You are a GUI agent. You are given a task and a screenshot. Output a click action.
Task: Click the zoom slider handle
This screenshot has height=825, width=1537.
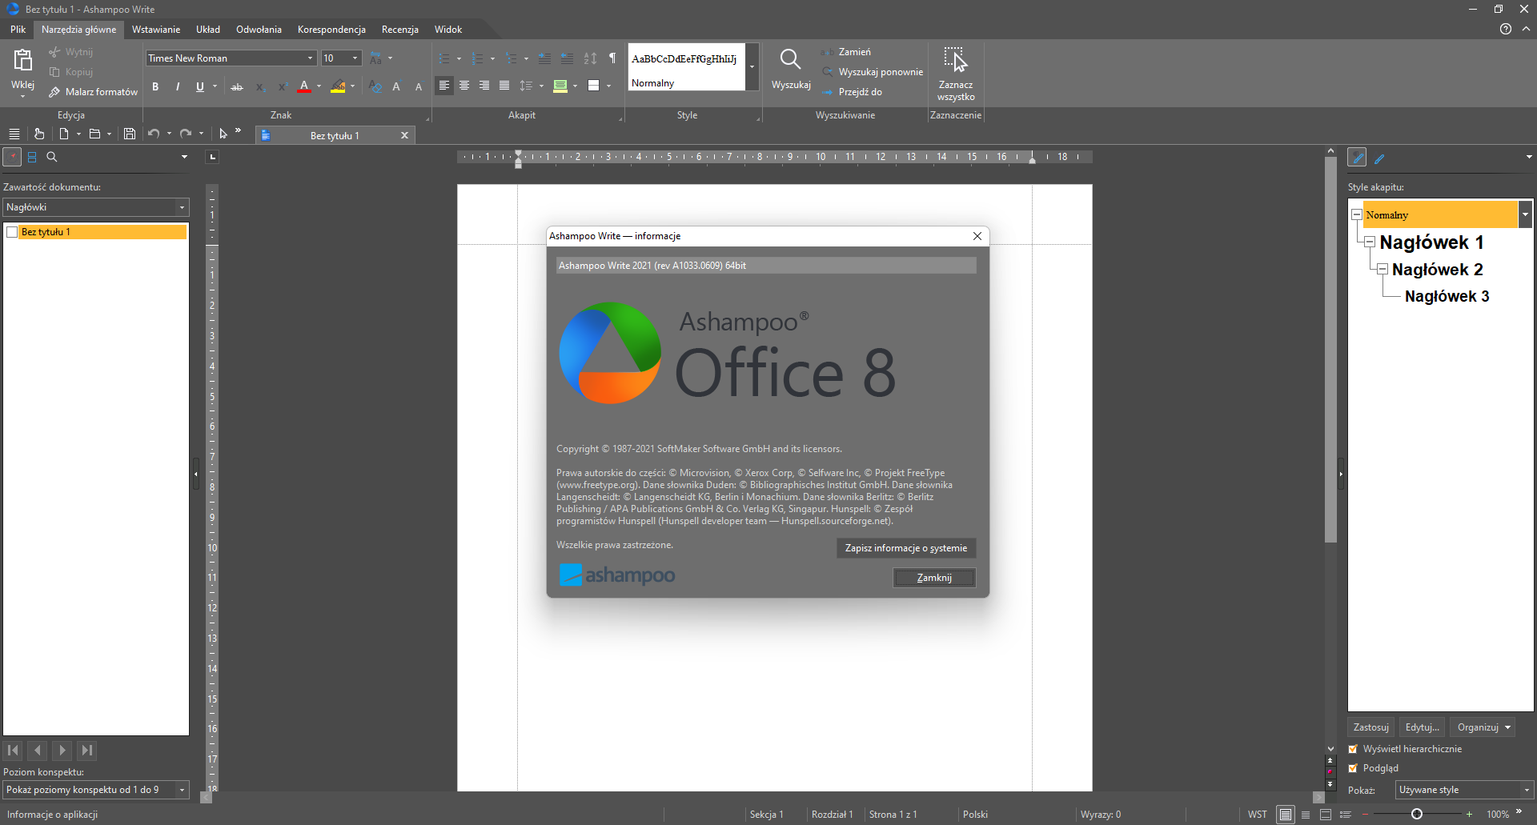1417,815
